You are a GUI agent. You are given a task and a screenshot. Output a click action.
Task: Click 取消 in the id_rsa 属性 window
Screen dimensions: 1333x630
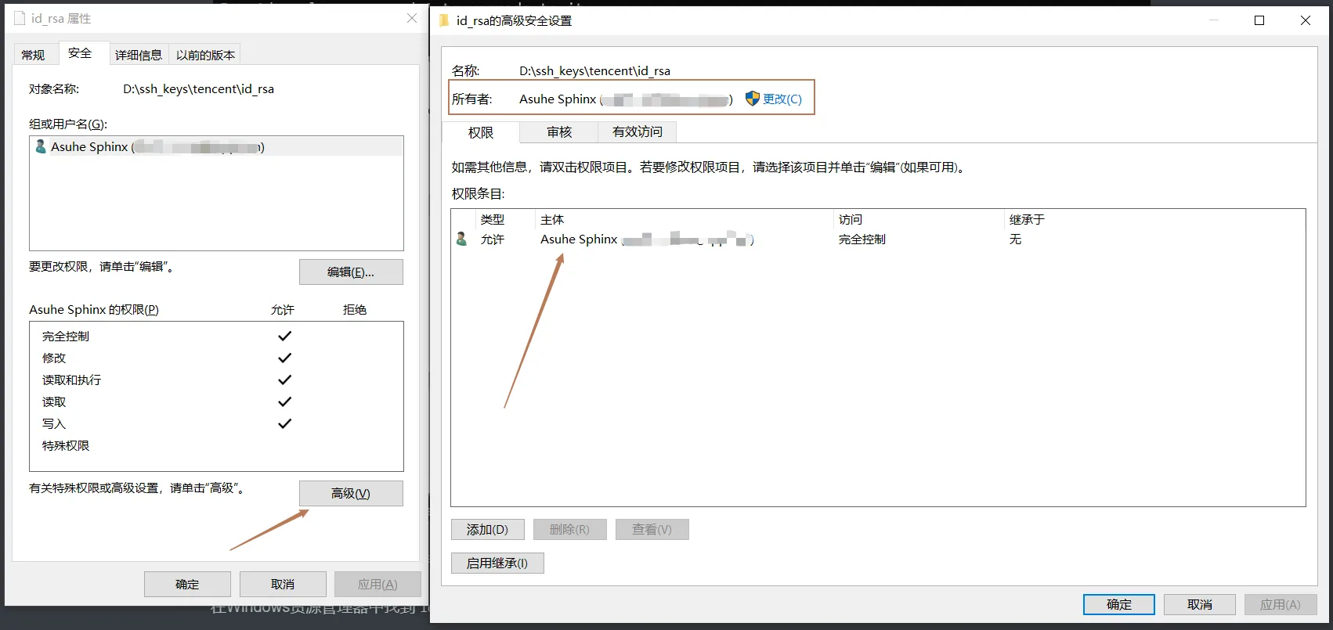[283, 585]
